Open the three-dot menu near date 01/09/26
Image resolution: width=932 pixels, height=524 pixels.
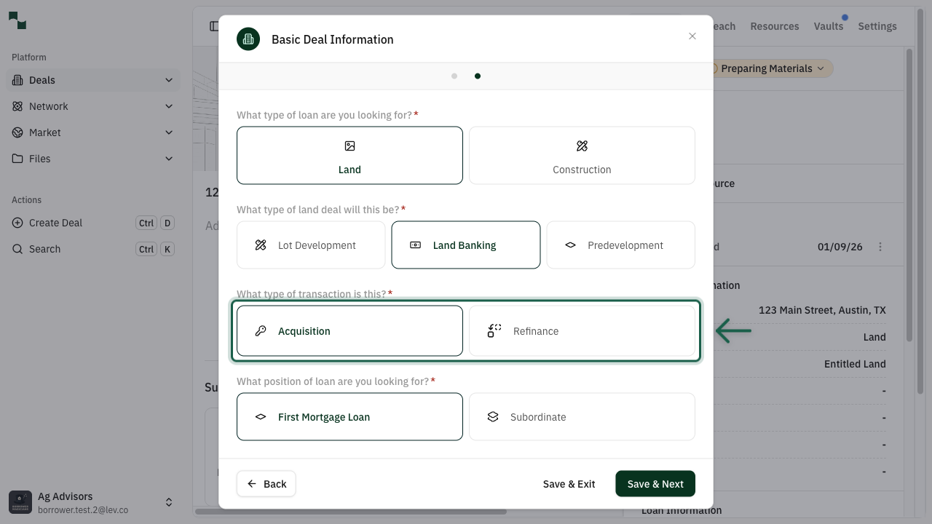(x=880, y=246)
